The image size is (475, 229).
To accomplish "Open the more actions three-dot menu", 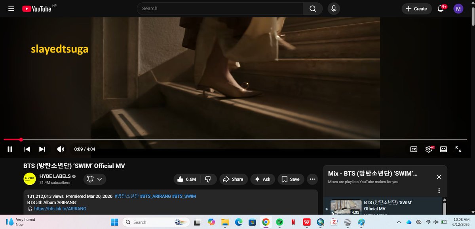I will coord(312,179).
